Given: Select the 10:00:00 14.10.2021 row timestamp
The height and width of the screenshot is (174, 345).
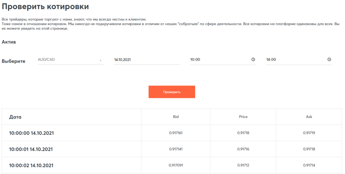Looking at the screenshot, I should [x=31, y=133].
